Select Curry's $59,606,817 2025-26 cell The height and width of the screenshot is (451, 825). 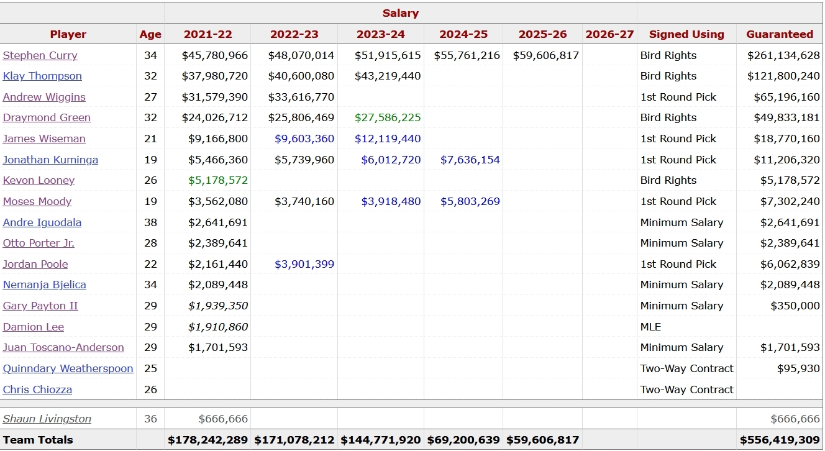pos(546,55)
